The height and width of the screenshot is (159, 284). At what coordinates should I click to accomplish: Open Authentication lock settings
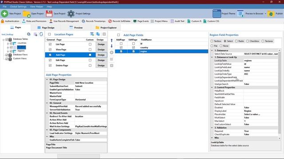coord(10,21)
